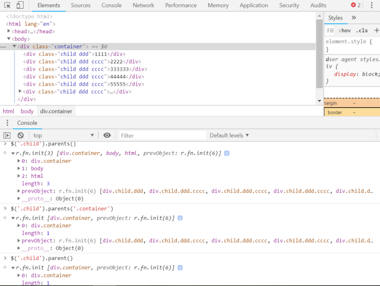Click the $('.child').parent() command line
380x286 pixels.
click(42, 258)
